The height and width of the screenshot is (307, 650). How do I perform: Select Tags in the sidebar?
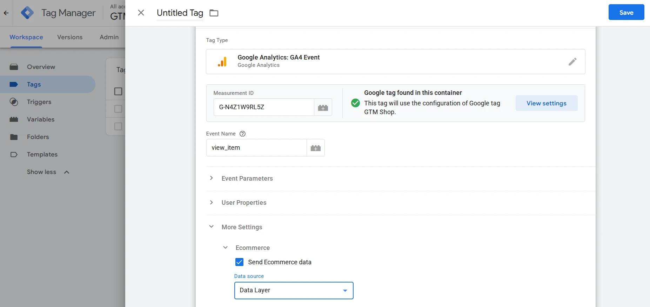pyautogui.click(x=47, y=84)
